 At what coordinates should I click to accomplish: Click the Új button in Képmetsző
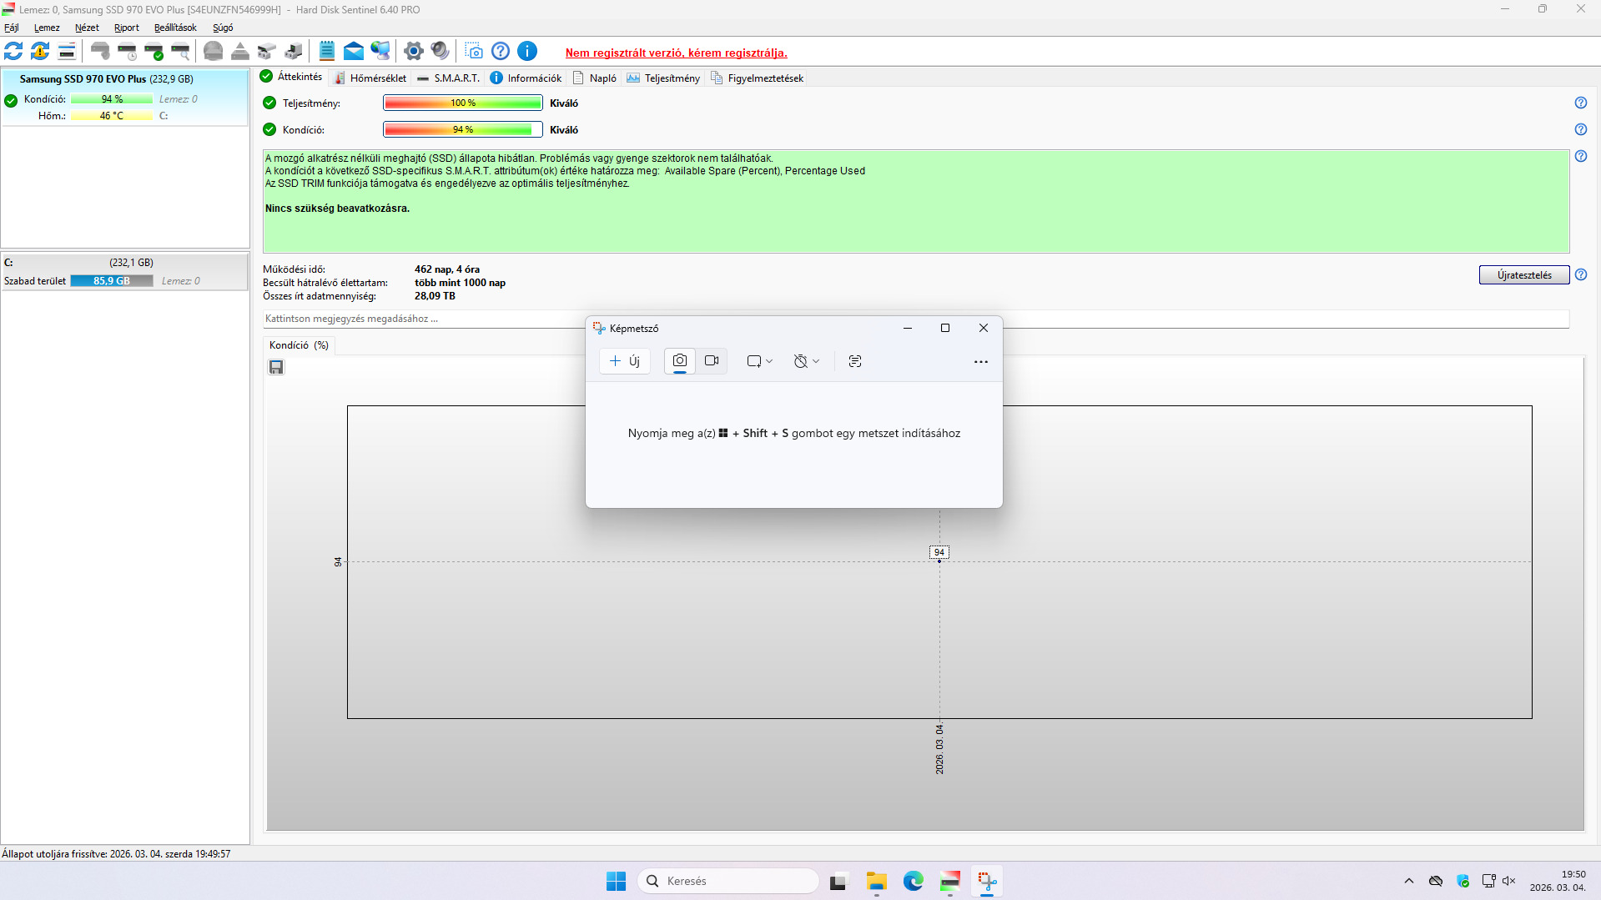(625, 361)
